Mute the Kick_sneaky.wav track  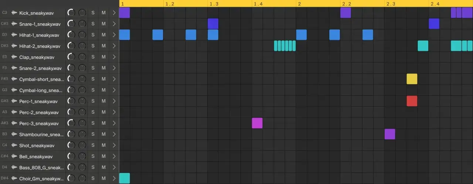[103, 13]
